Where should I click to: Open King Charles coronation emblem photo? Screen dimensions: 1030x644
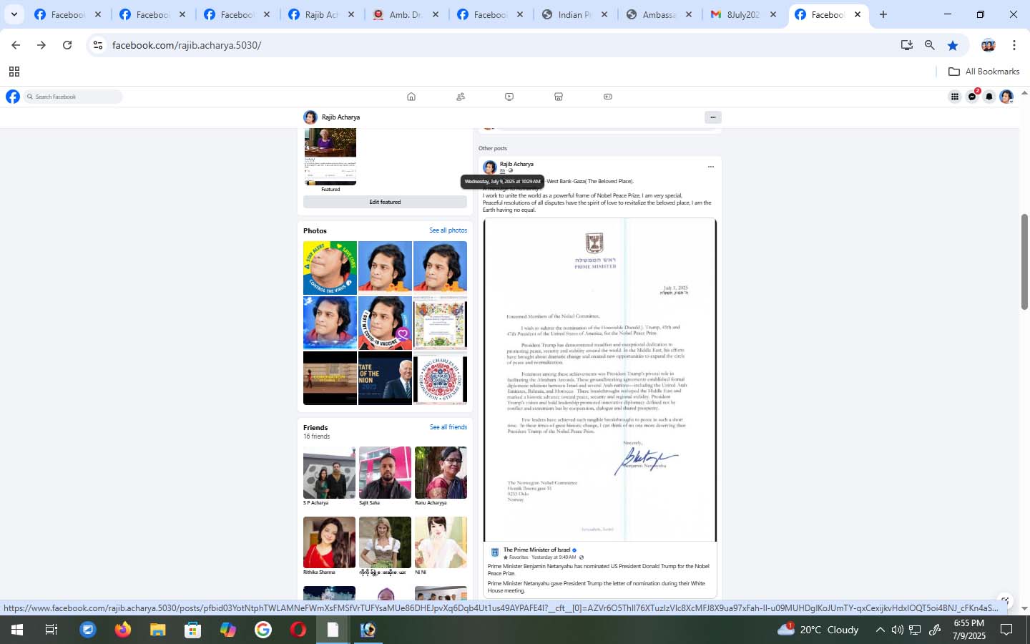pos(440,378)
